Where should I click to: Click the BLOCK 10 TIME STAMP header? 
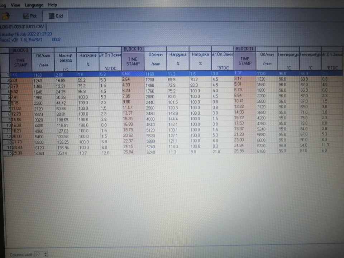(133, 61)
